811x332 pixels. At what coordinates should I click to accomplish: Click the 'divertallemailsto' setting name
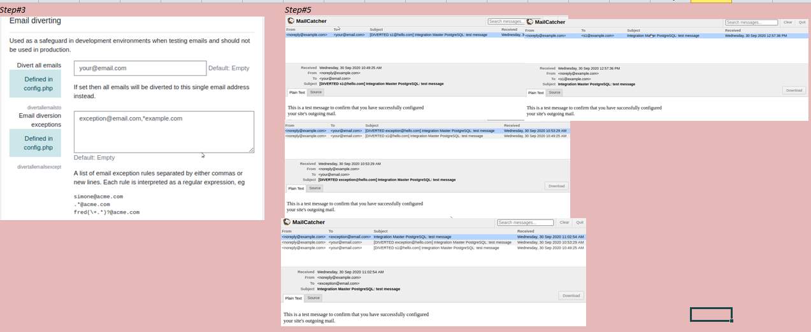pyautogui.click(x=43, y=107)
